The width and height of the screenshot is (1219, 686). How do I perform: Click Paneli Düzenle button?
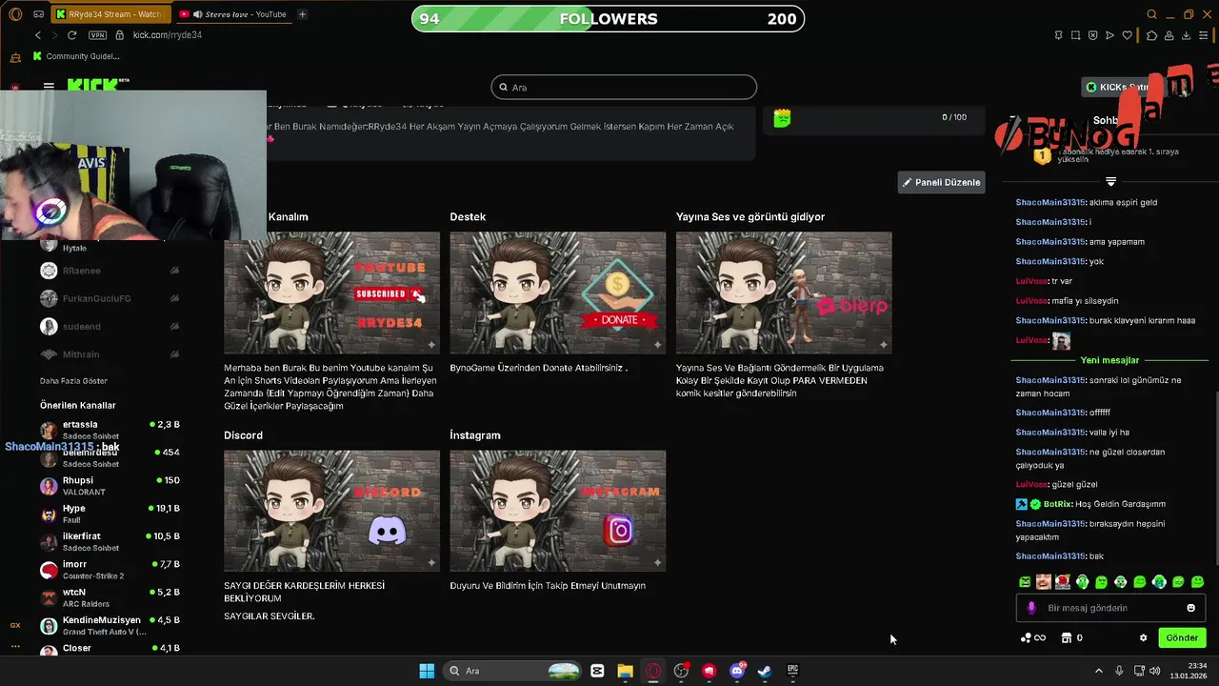941,182
